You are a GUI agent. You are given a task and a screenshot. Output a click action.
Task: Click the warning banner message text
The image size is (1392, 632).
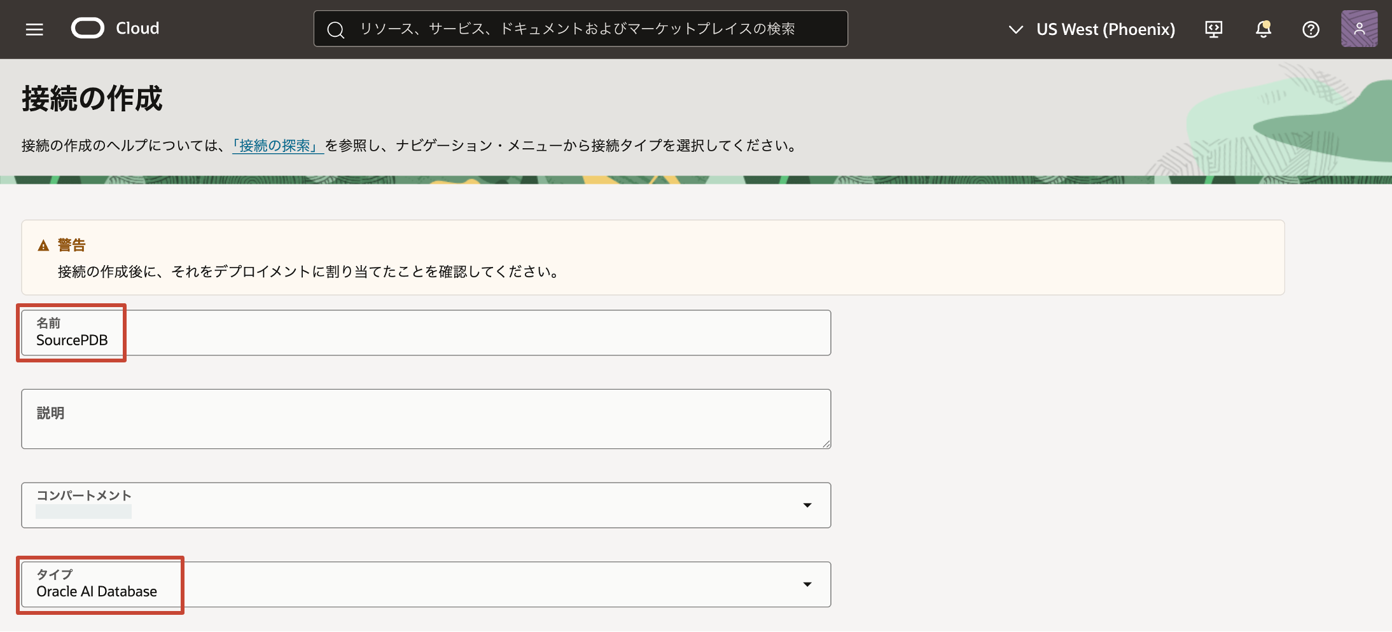point(309,271)
